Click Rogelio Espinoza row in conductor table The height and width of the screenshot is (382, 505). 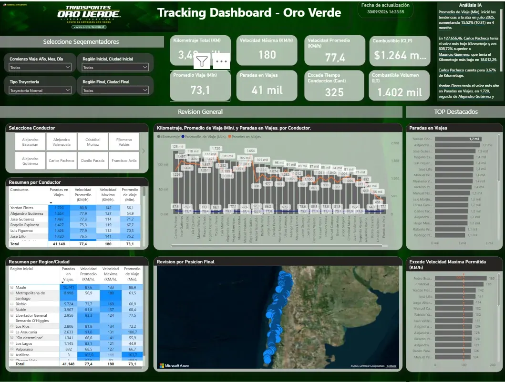[x=75, y=225]
